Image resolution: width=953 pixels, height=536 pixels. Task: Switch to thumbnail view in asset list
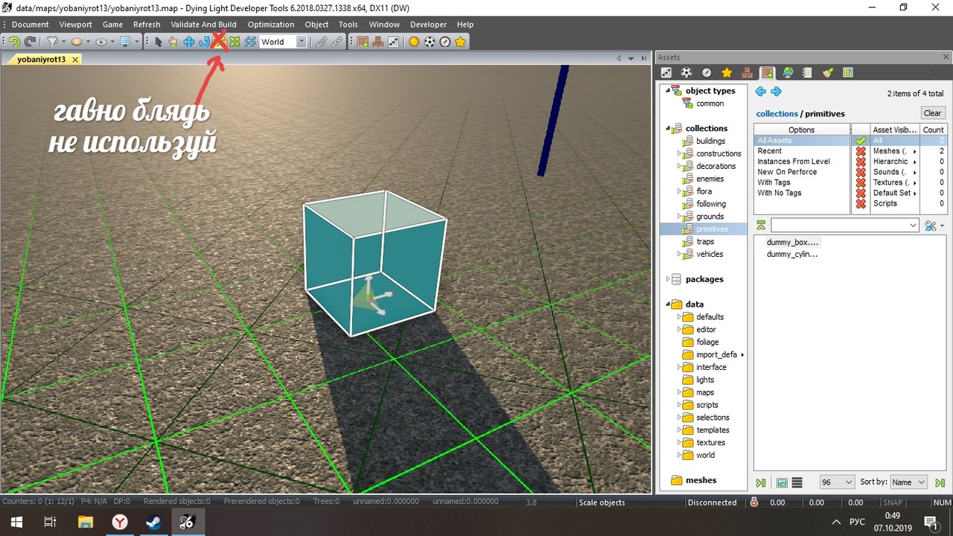click(782, 483)
